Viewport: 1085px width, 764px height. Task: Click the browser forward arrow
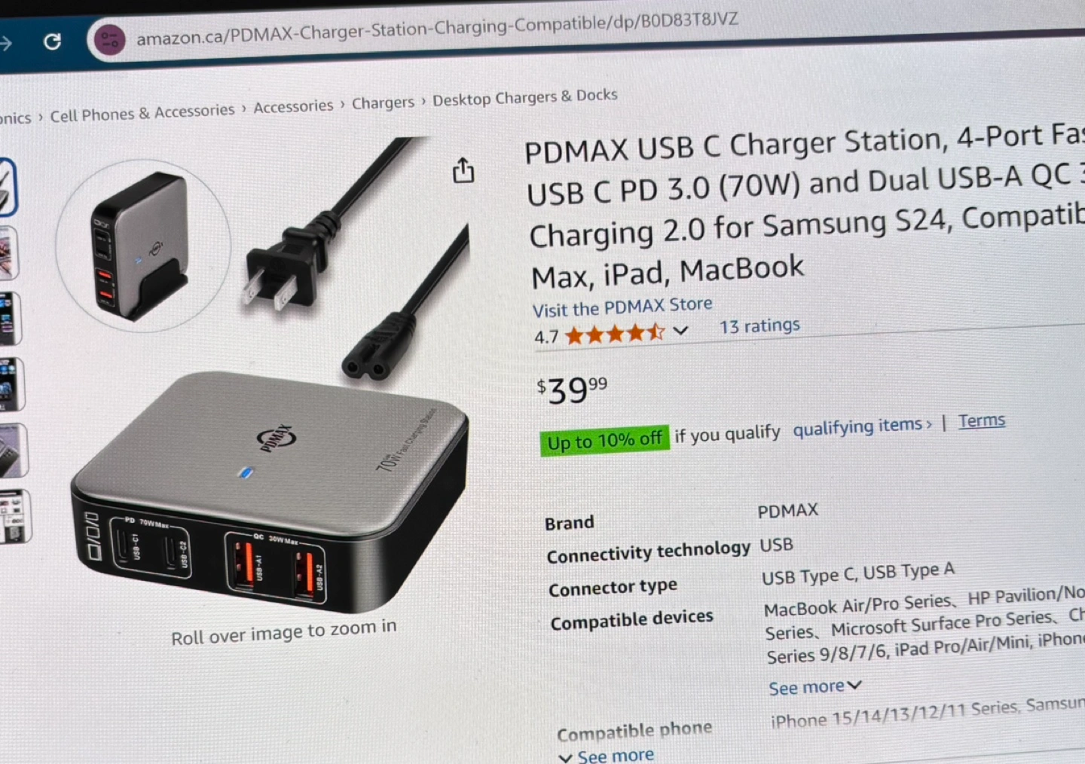(x=6, y=44)
